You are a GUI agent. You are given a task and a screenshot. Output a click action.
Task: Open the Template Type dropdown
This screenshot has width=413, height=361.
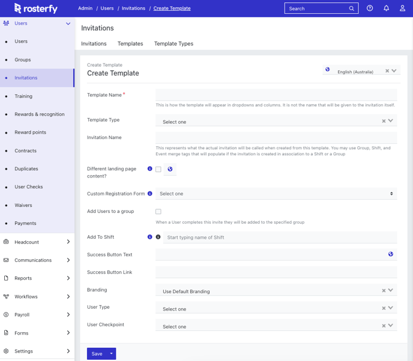pyautogui.click(x=391, y=121)
